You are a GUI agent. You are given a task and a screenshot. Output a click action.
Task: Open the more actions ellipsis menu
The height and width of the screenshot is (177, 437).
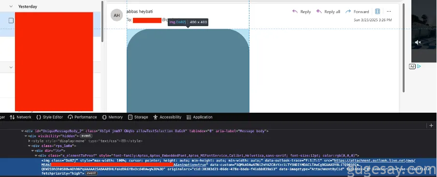389,12
